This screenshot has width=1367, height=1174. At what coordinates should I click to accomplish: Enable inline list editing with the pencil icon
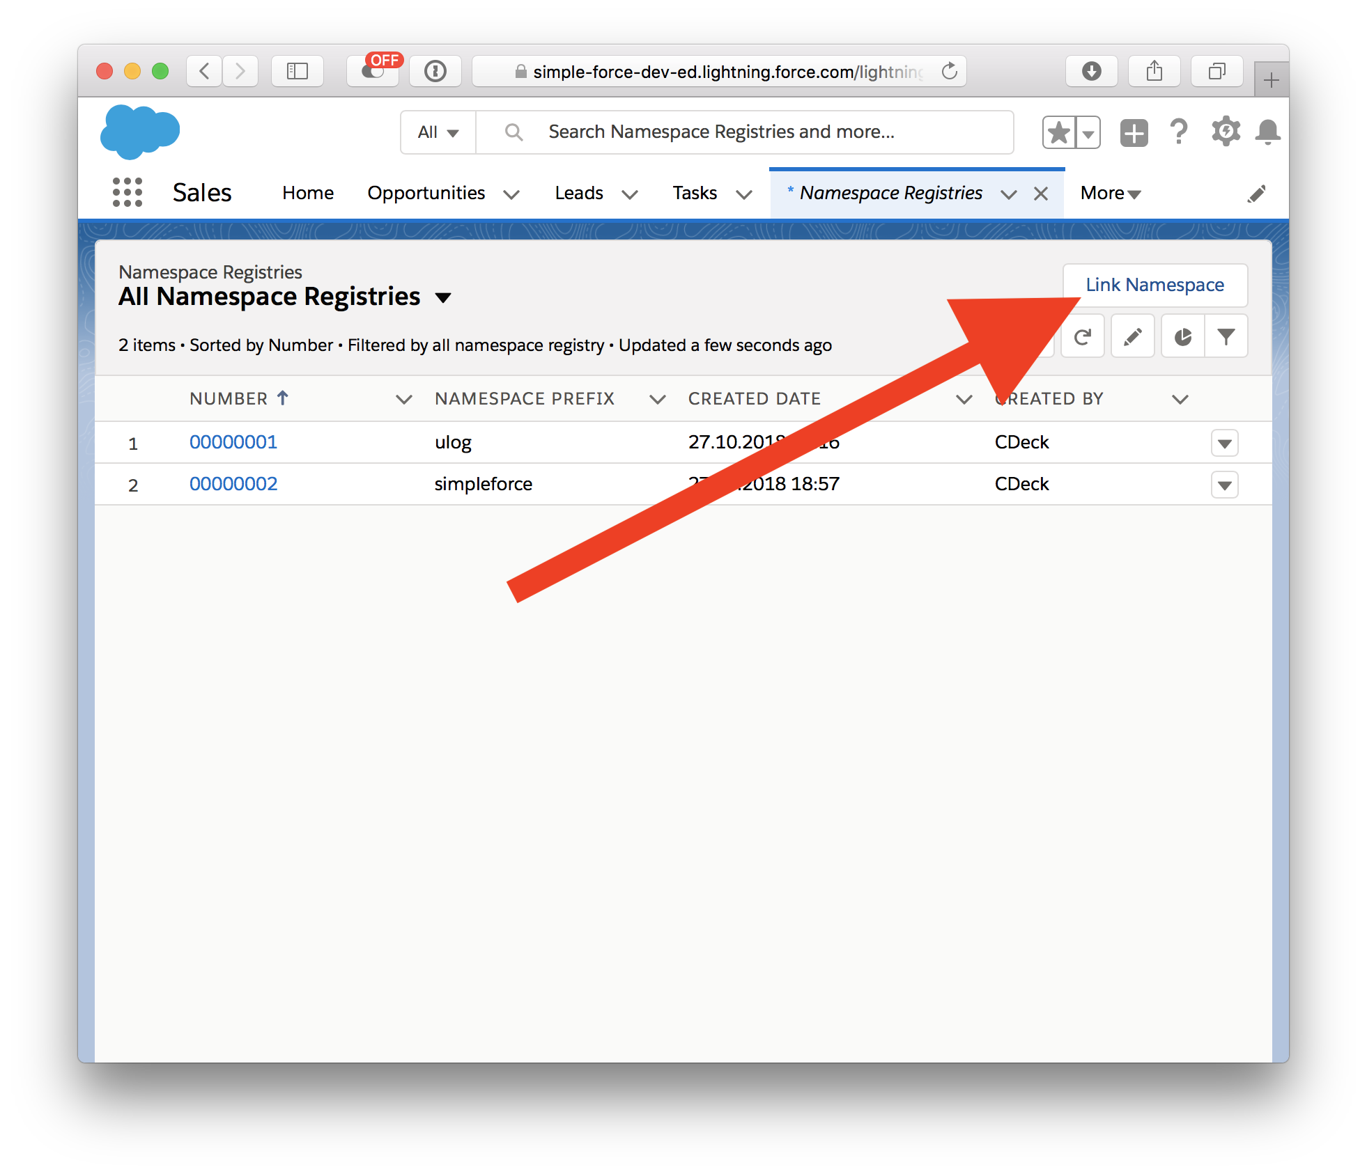point(1132,336)
